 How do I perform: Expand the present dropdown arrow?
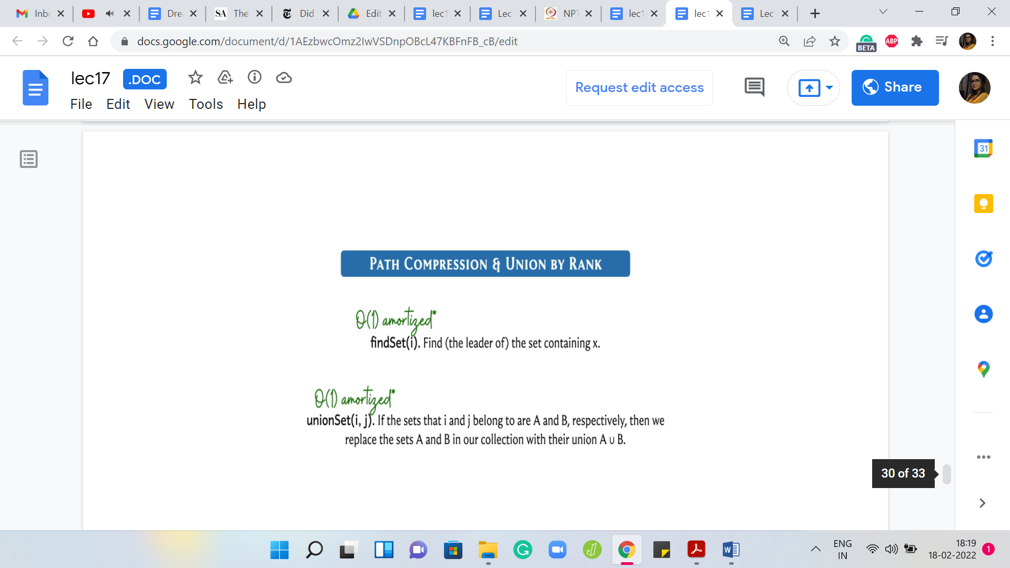coord(830,88)
